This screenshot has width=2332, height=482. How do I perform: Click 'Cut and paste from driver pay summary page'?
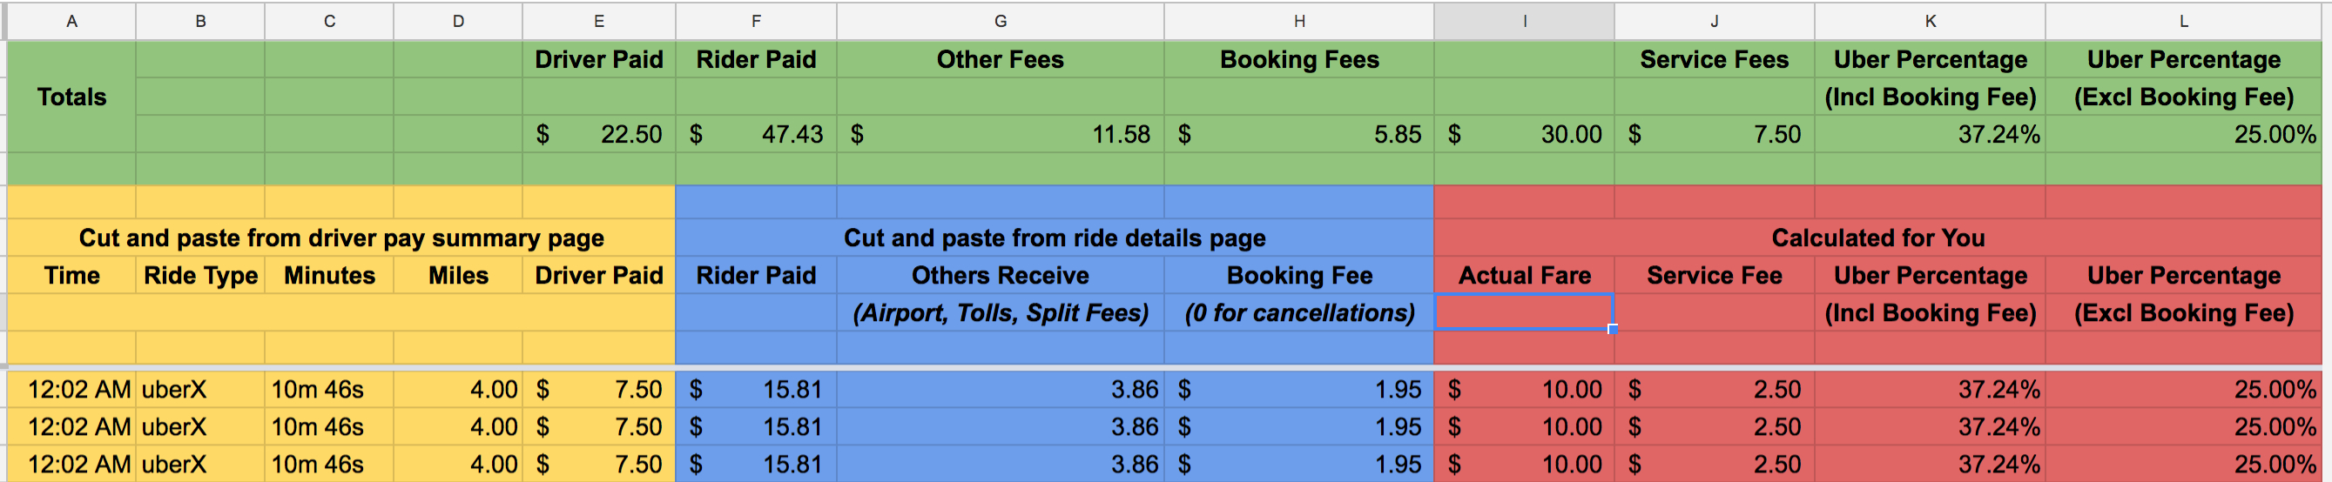(x=340, y=238)
